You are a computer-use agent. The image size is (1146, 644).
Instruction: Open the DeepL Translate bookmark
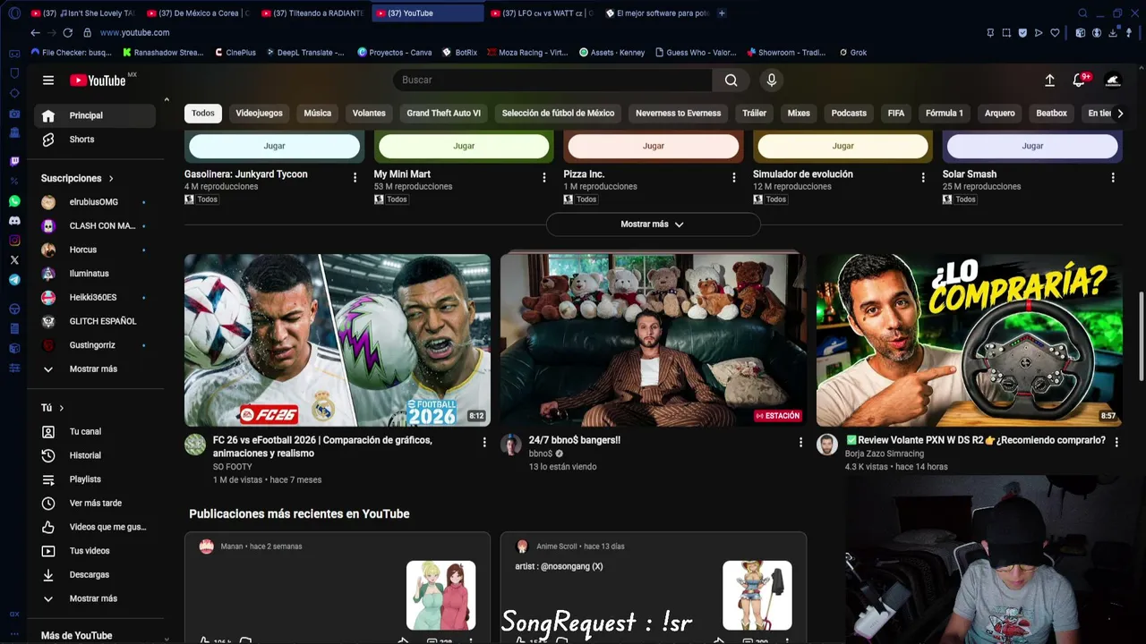pyautogui.click(x=304, y=53)
